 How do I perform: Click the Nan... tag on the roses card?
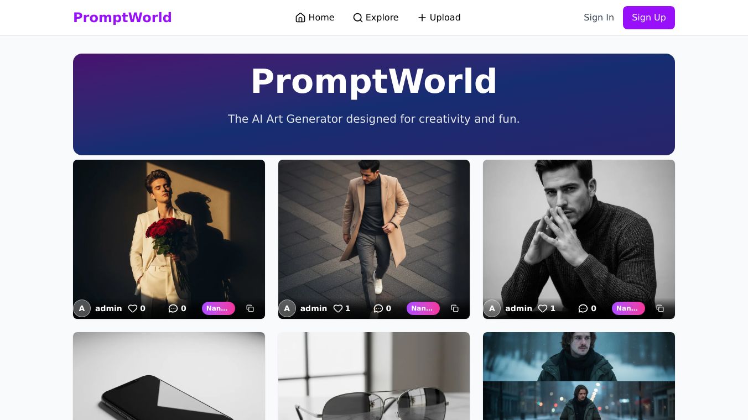tap(218, 308)
